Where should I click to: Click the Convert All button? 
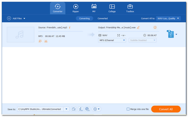[166, 109]
